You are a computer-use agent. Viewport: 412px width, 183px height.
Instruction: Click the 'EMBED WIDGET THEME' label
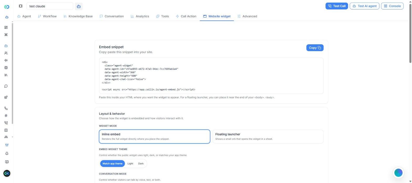113,149
